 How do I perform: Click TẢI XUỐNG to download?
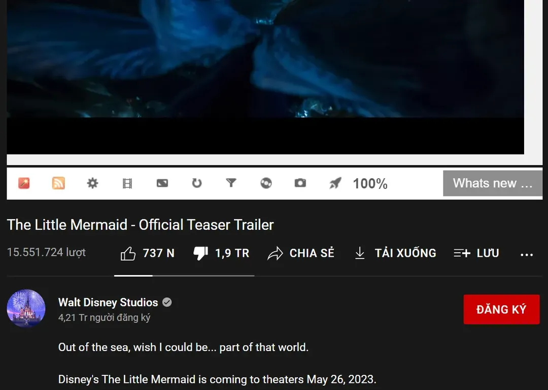click(x=395, y=253)
